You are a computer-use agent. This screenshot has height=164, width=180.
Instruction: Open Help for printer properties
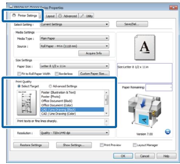click(166, 156)
